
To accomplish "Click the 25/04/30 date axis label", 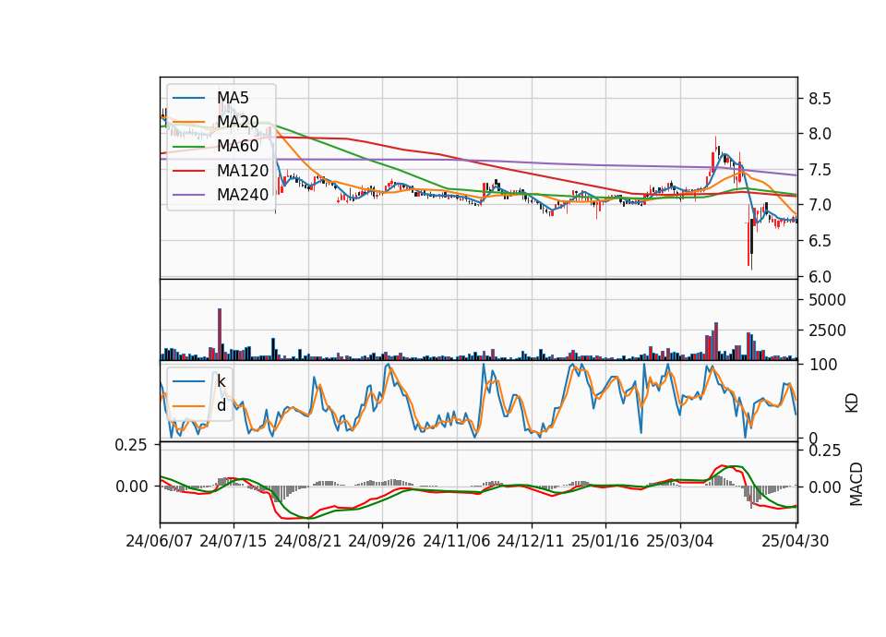I will click(796, 541).
